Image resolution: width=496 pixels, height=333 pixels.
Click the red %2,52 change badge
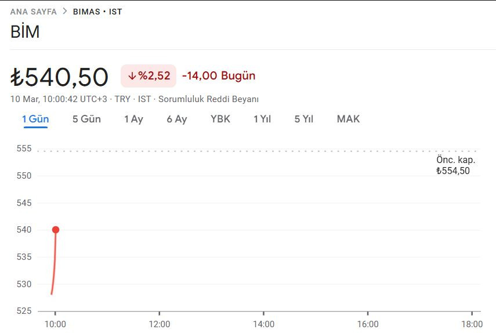(x=149, y=76)
